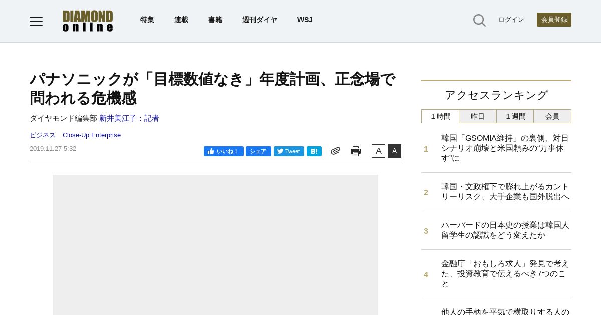Click the Close-Up Enterprise link
The image size is (601, 315).
pos(92,135)
